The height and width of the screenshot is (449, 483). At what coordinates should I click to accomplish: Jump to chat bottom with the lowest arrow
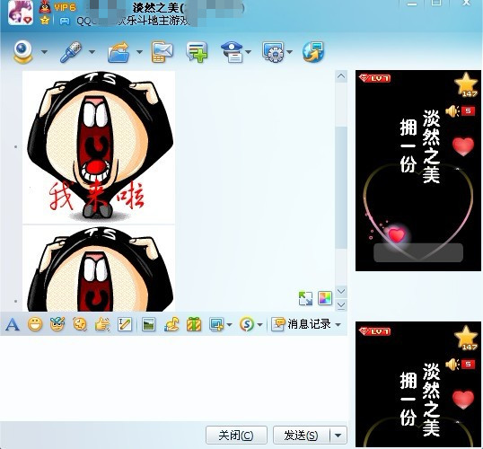[x=341, y=305]
